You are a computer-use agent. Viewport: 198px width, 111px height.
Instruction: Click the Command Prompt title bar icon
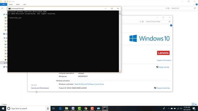click(x=9, y=9)
